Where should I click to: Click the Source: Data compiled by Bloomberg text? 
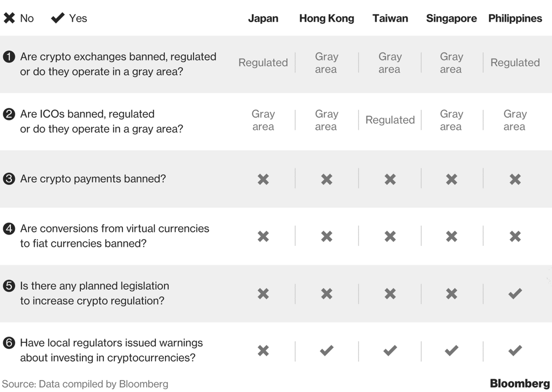point(85,384)
